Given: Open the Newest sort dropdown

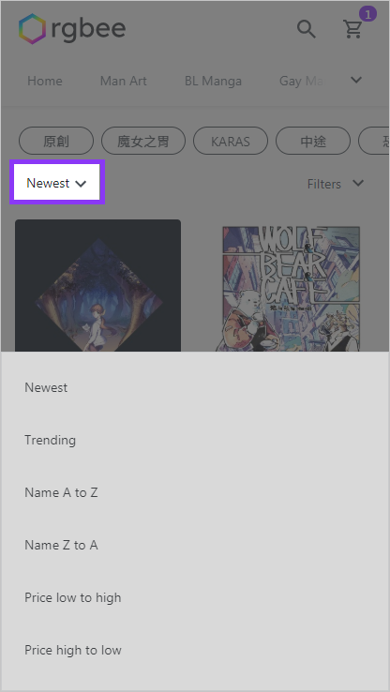Looking at the screenshot, I should [x=57, y=183].
